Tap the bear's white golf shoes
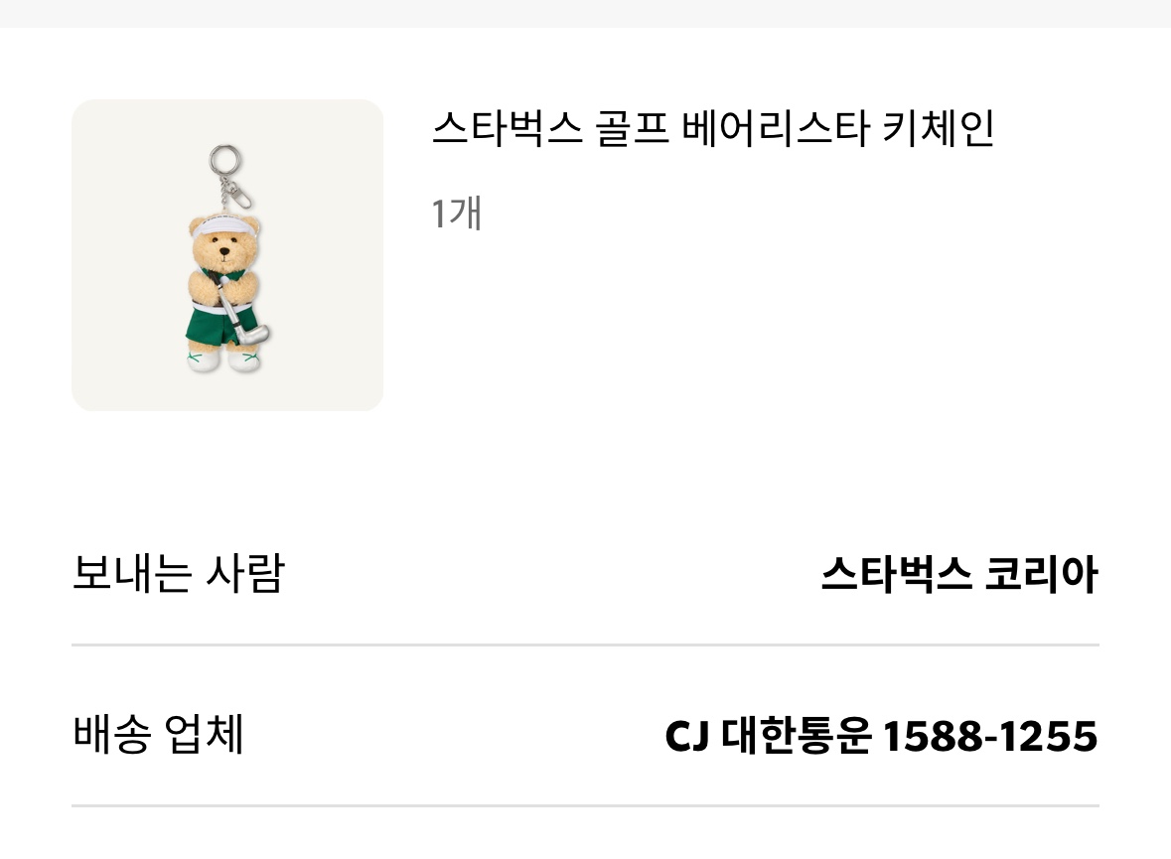 click(224, 360)
